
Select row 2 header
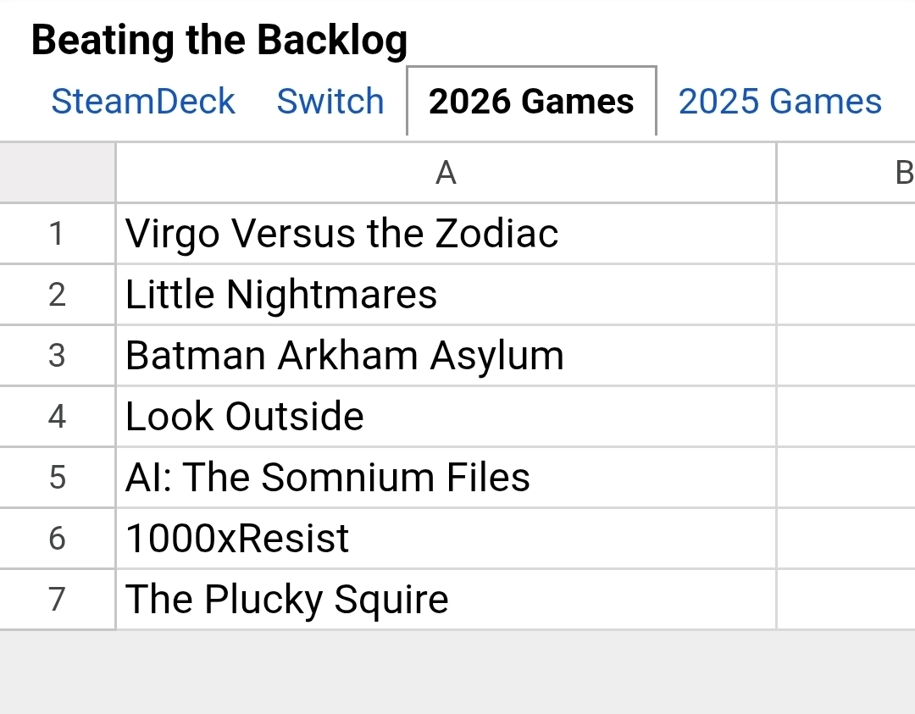[57, 294]
